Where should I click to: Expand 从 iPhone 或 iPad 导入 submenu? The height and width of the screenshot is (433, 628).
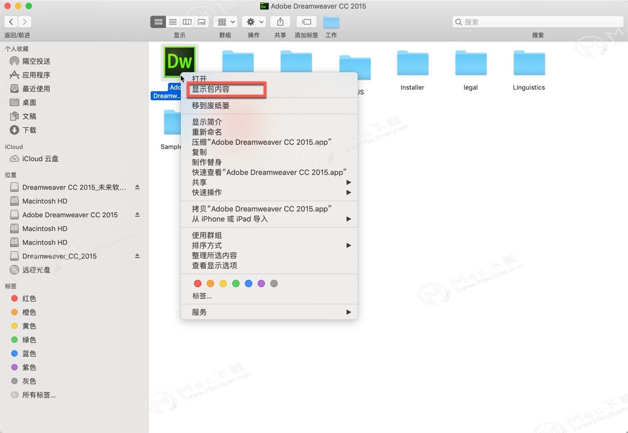click(x=269, y=219)
